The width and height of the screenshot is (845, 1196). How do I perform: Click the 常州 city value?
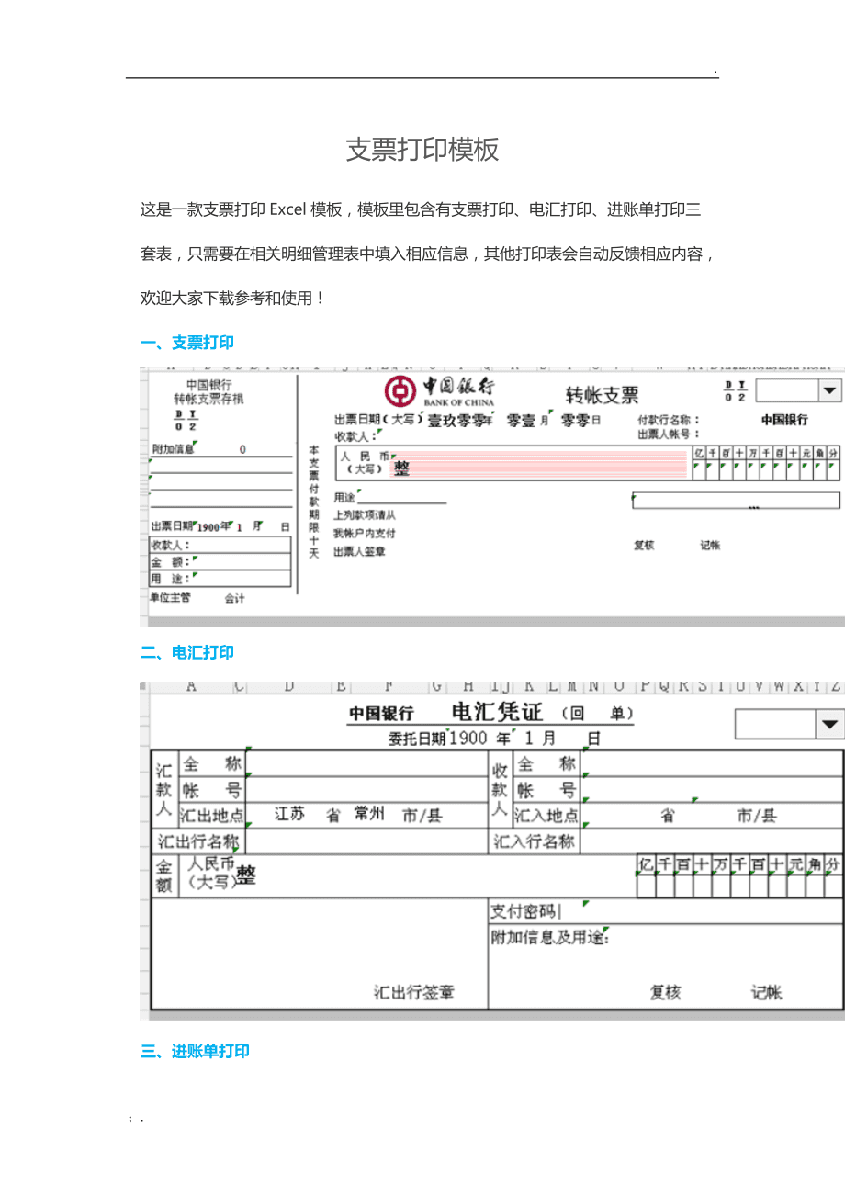tap(369, 814)
